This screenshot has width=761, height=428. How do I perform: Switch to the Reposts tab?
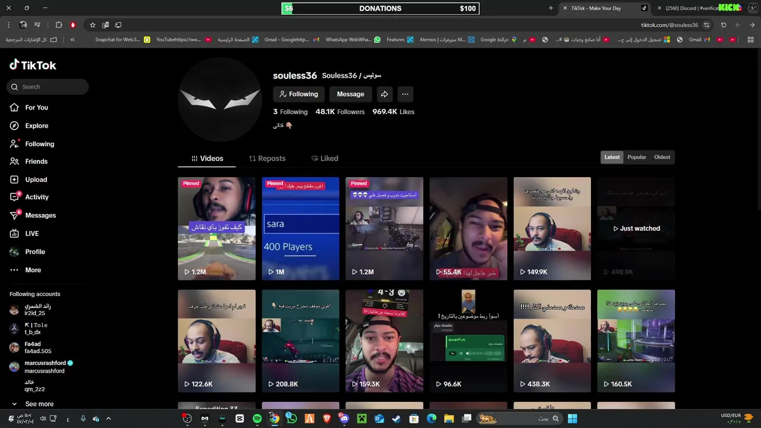[267, 159]
